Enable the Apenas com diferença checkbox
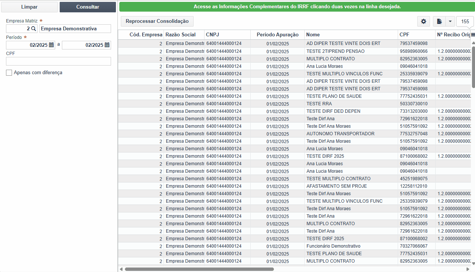 [x=9, y=73]
